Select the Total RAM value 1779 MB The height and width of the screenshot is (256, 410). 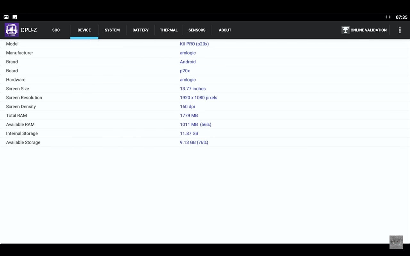click(x=189, y=116)
